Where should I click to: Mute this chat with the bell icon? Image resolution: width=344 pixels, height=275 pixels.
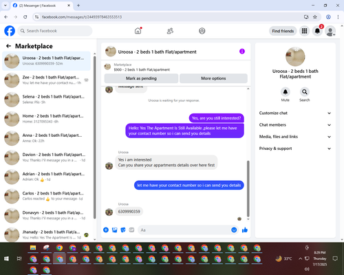pos(286,92)
